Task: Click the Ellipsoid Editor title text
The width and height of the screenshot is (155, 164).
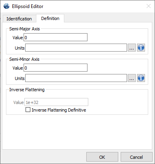Action: [x=28, y=6]
